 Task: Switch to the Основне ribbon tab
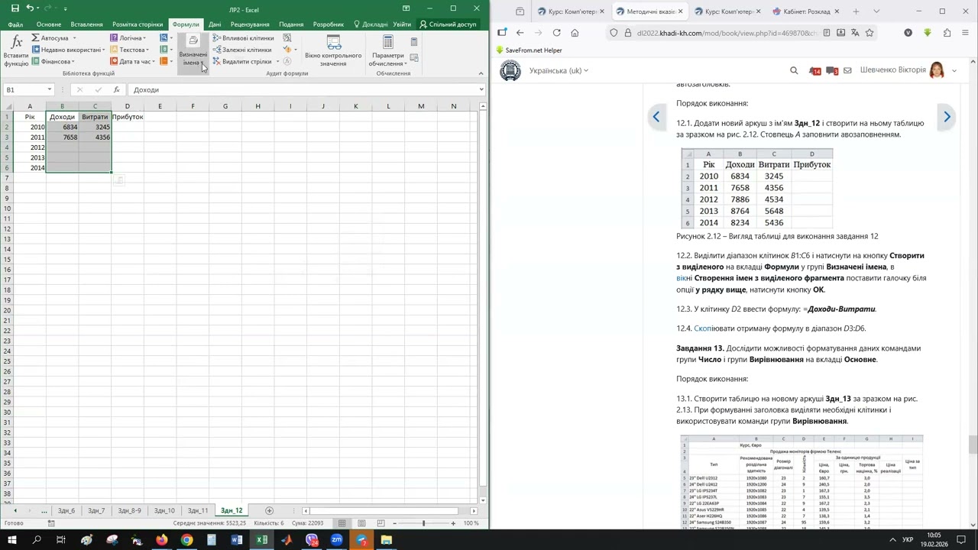[49, 24]
